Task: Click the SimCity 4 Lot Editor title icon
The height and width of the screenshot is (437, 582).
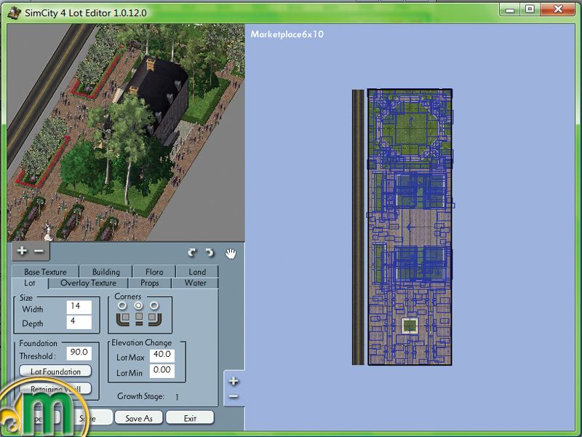Action: [14, 12]
